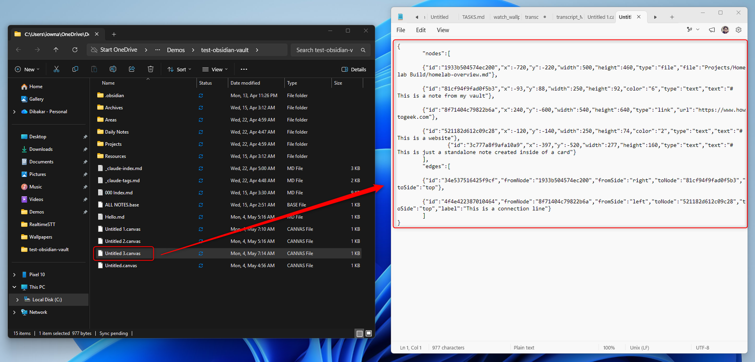This screenshot has width=755, height=362.
Task: Refresh the File Explorer folder view
Action: pyautogui.click(x=75, y=50)
